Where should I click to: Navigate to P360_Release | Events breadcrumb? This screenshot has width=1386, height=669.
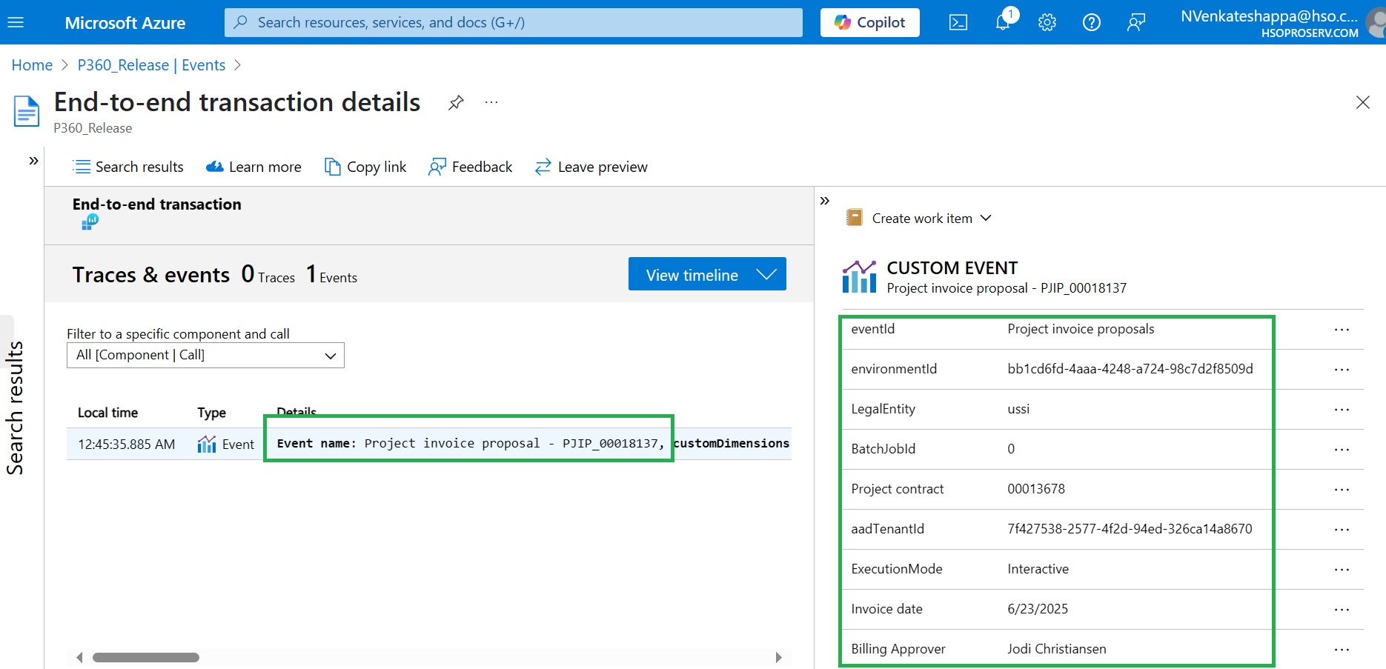151,65
